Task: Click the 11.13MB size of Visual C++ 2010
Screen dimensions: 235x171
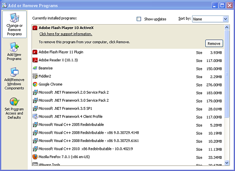Action: (215, 149)
